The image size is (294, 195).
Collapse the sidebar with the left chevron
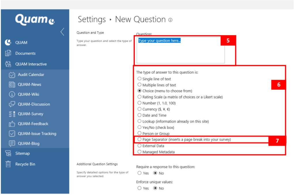[62, 32]
